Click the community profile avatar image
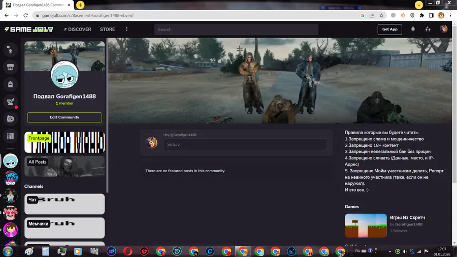The height and width of the screenshot is (257, 457). [x=64, y=75]
